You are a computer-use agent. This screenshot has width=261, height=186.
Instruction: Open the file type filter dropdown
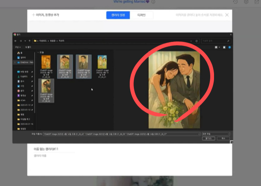[216, 134]
